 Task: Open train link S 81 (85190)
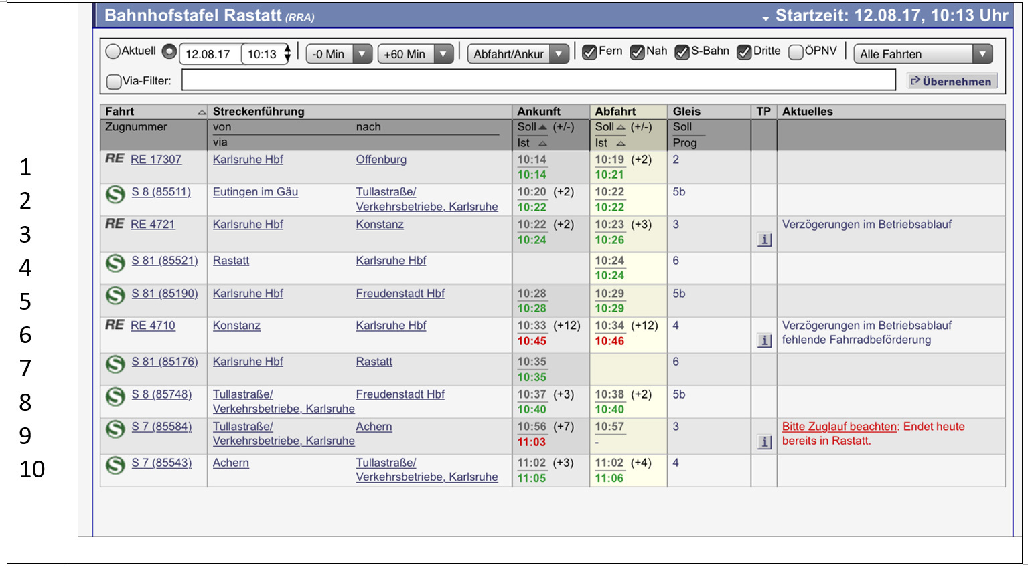165,293
